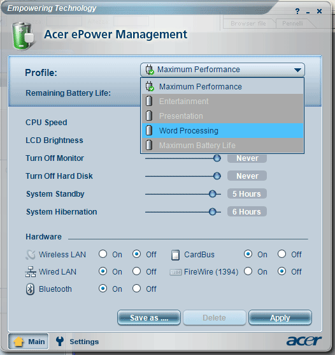Select the Maximum Battery Life profile
This screenshot has height=355, width=335.
pyautogui.click(x=222, y=146)
